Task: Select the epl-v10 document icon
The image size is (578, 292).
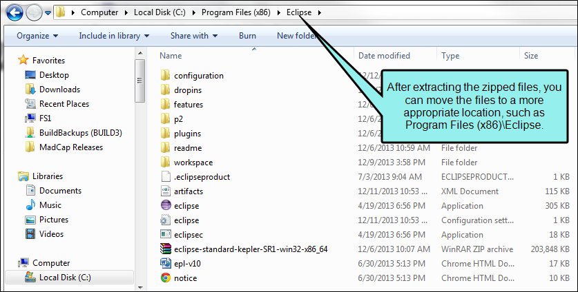Action: point(166,263)
